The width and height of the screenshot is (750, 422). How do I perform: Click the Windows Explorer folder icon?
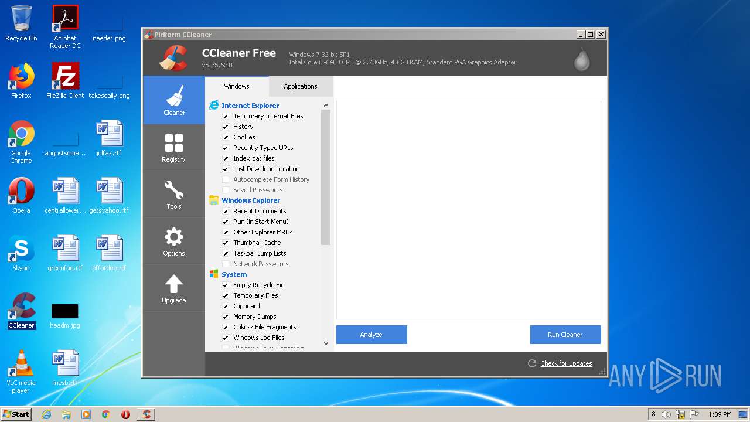[x=214, y=200]
